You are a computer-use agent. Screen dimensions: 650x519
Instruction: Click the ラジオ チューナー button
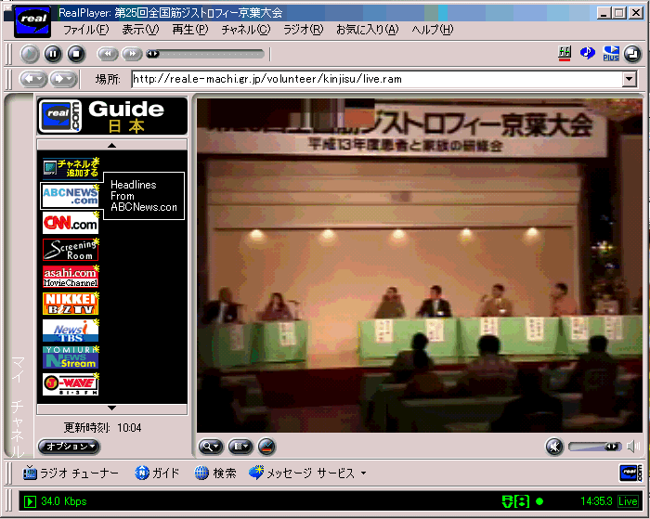coord(71,474)
